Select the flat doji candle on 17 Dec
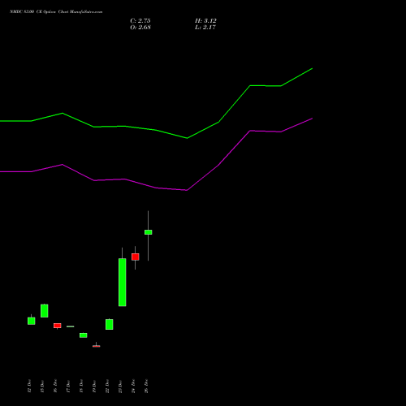The image size is (406, 406). [71, 326]
